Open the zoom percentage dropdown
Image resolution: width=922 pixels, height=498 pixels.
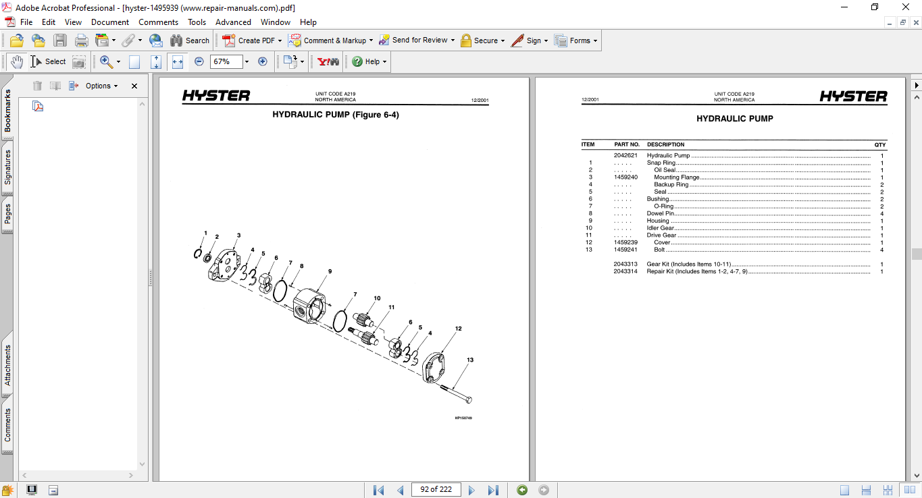(x=247, y=61)
